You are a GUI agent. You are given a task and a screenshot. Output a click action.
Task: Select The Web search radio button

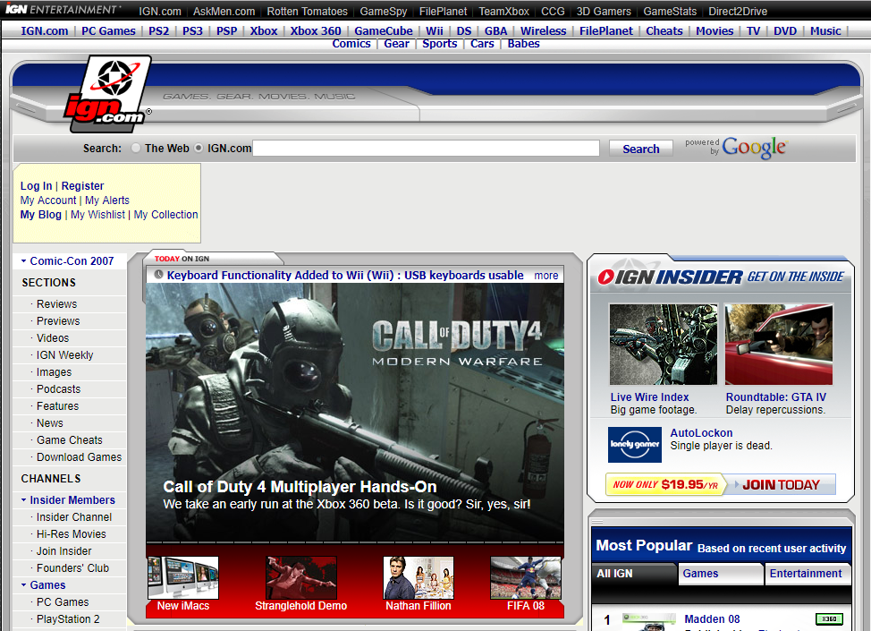(136, 149)
